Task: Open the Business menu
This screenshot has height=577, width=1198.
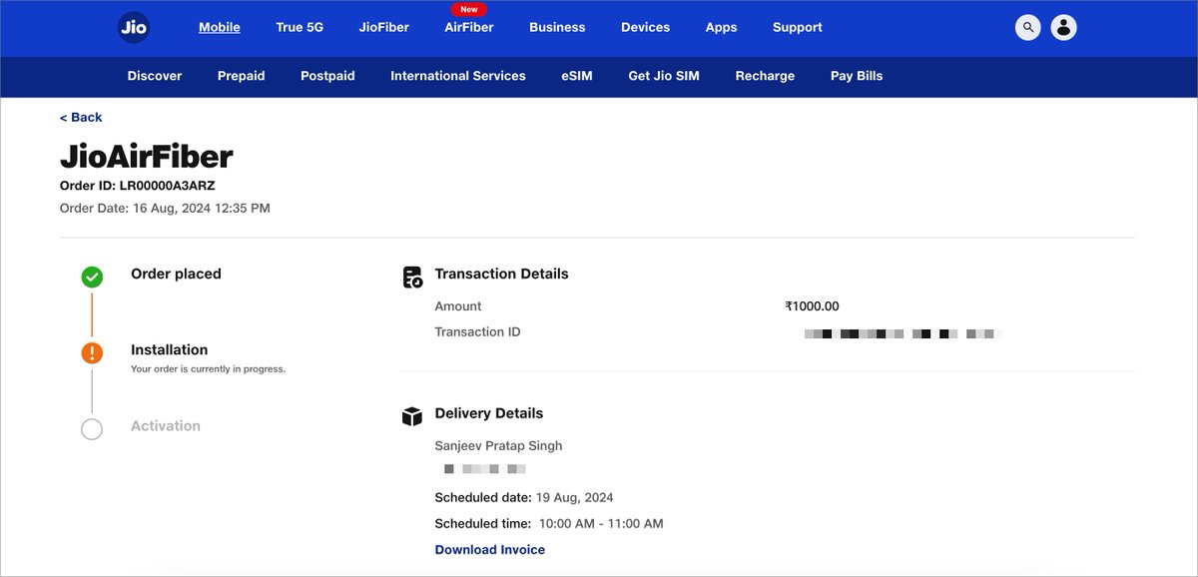Action: click(557, 27)
